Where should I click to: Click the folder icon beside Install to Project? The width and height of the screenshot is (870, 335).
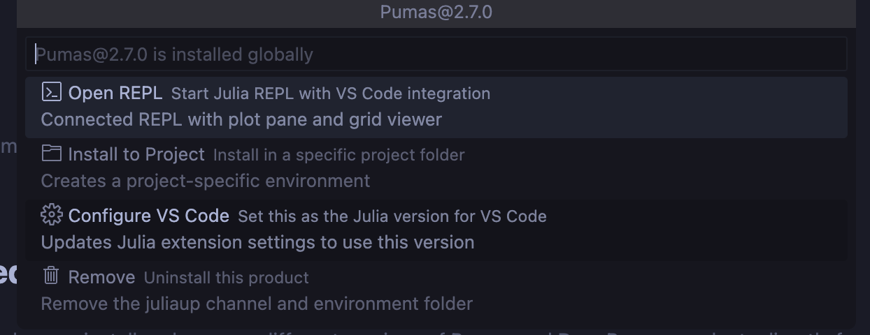pyautogui.click(x=51, y=154)
